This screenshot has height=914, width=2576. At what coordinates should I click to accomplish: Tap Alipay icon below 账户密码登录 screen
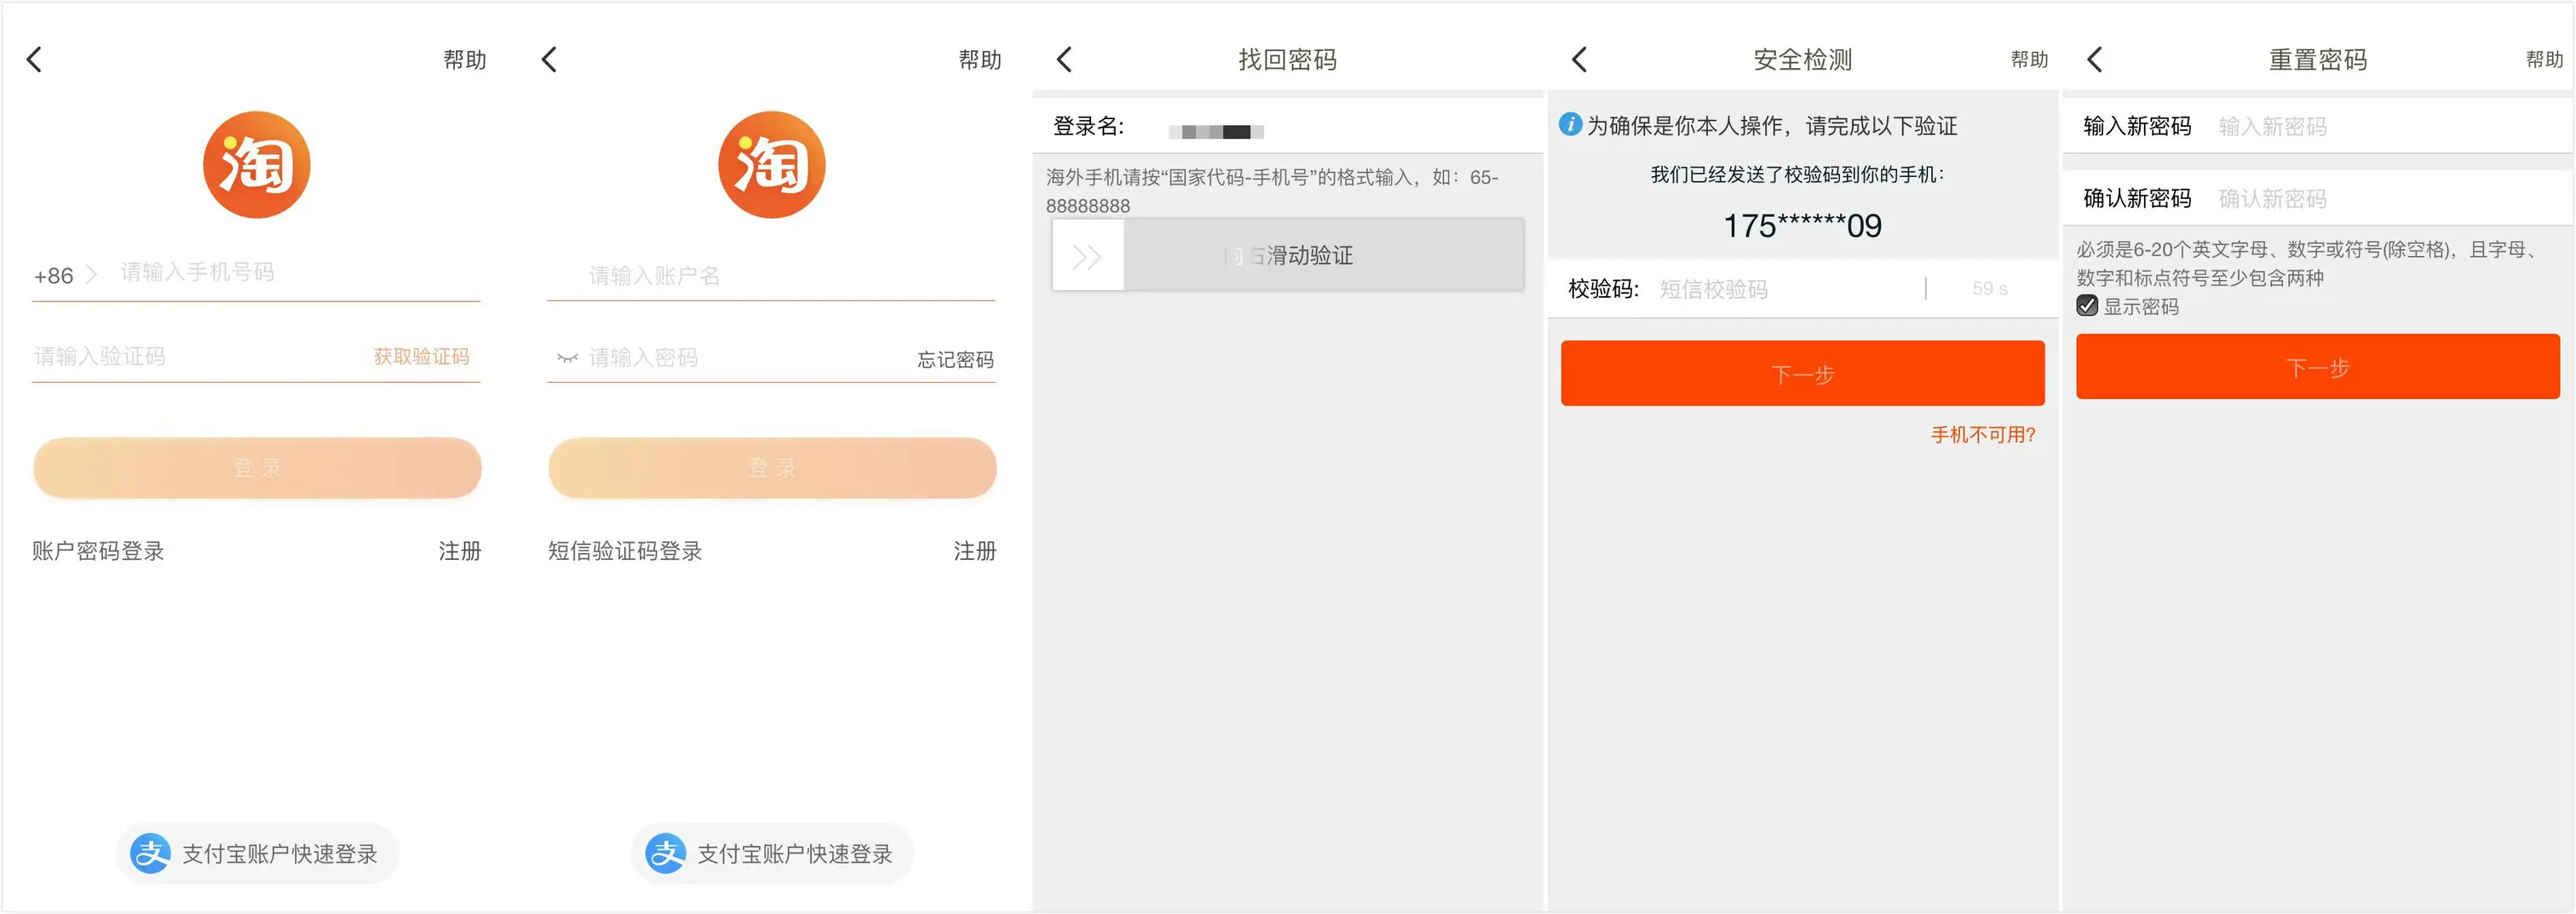click(151, 854)
